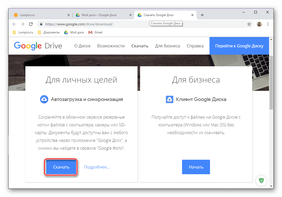Maximize the browser window
282x197 pixels.
click(255, 12)
